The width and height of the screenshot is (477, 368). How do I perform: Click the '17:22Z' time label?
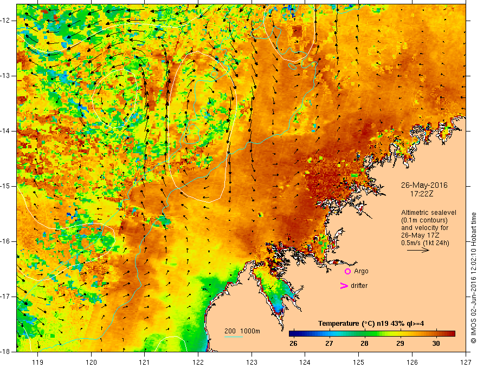pos(421,194)
